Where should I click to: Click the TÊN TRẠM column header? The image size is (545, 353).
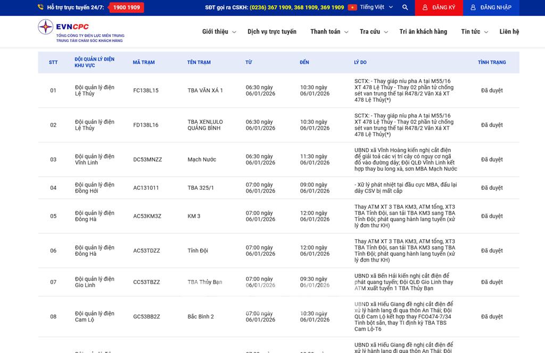[199, 62]
